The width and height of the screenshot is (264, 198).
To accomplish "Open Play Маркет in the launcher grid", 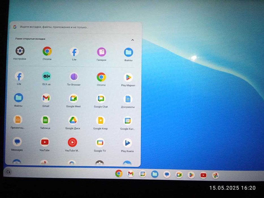I will pyautogui.click(x=128, y=78).
